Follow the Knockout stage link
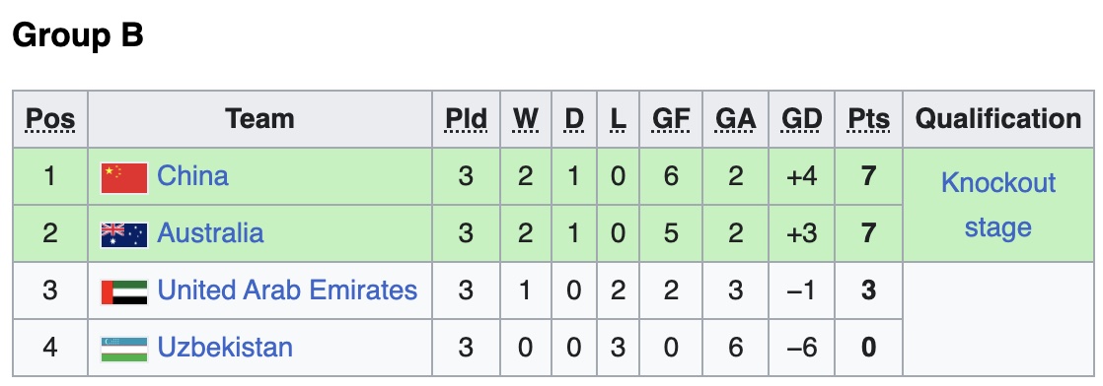1103x386 pixels. 998,205
